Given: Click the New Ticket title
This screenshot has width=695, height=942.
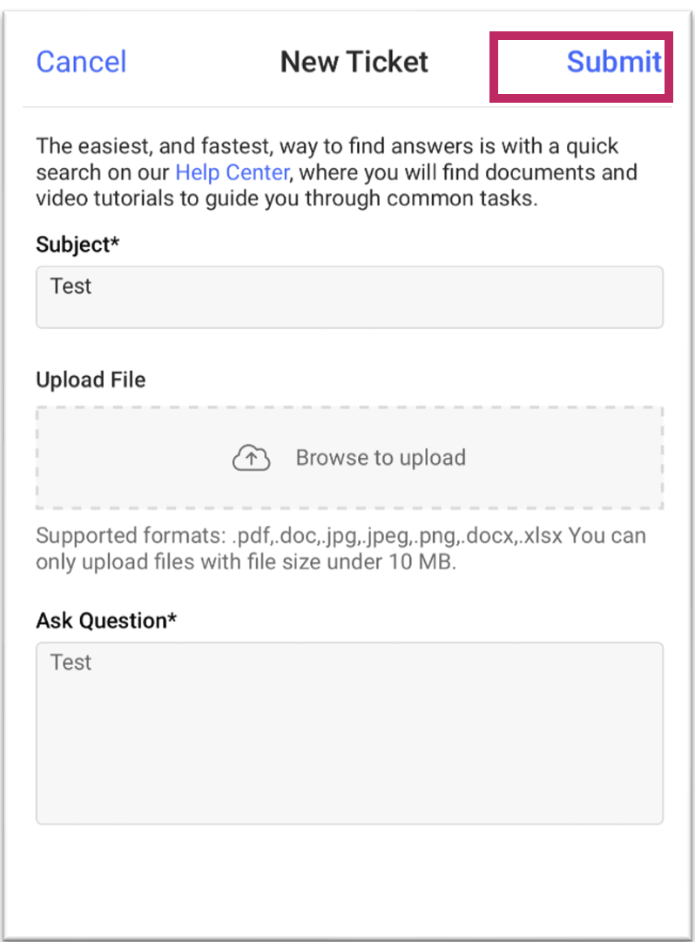Looking at the screenshot, I should click(354, 61).
